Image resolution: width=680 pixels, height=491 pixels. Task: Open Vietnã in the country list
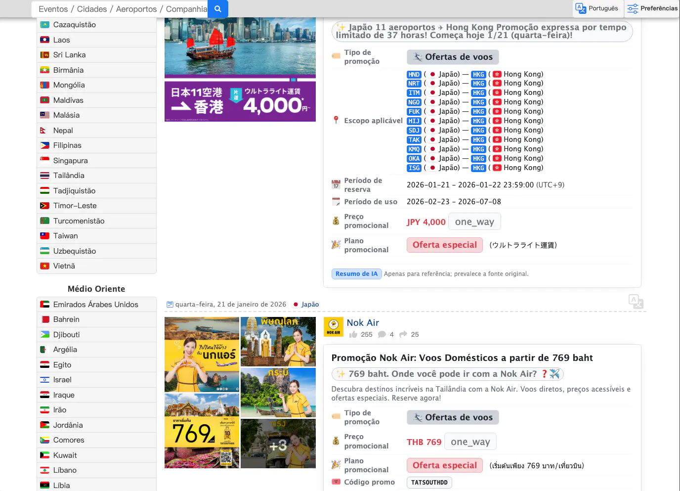96,266
